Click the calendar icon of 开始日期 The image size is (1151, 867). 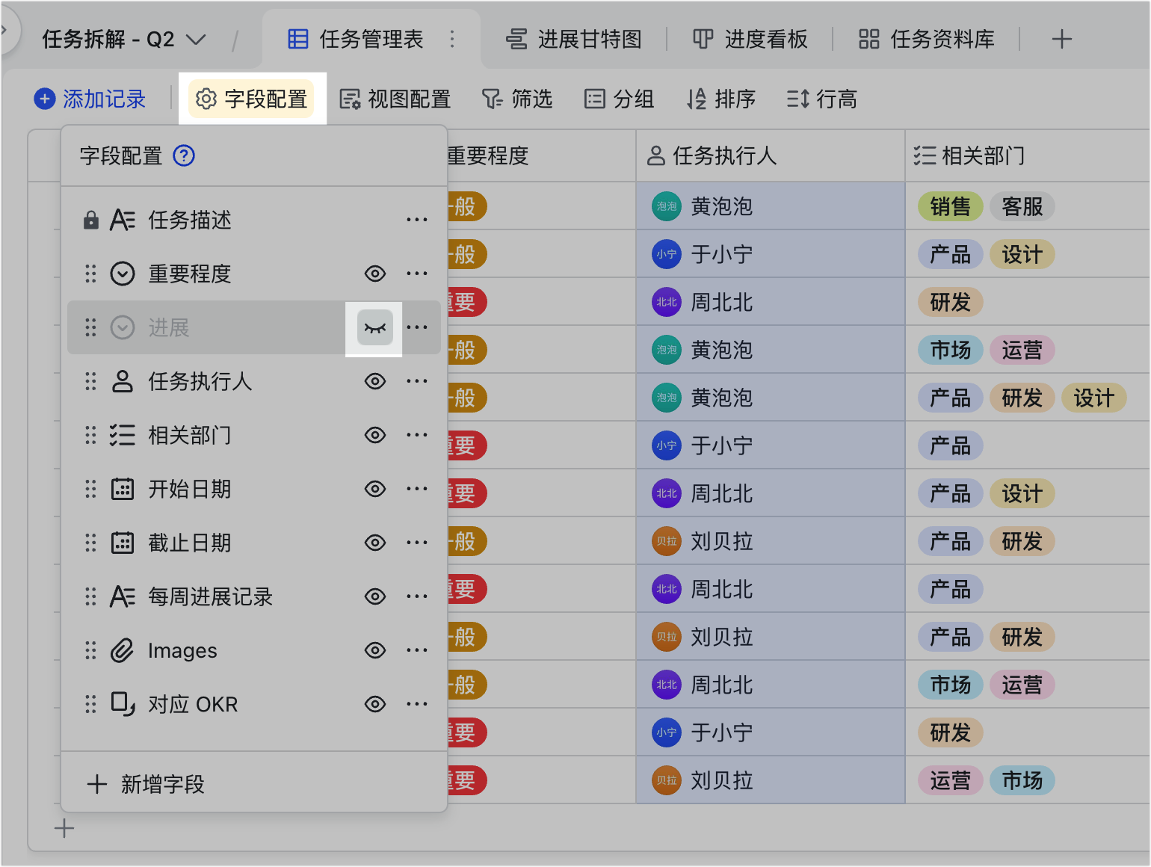tap(123, 489)
